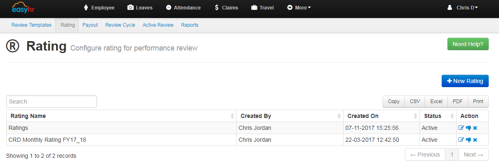Sort by Created By column arrows

pos(339,116)
